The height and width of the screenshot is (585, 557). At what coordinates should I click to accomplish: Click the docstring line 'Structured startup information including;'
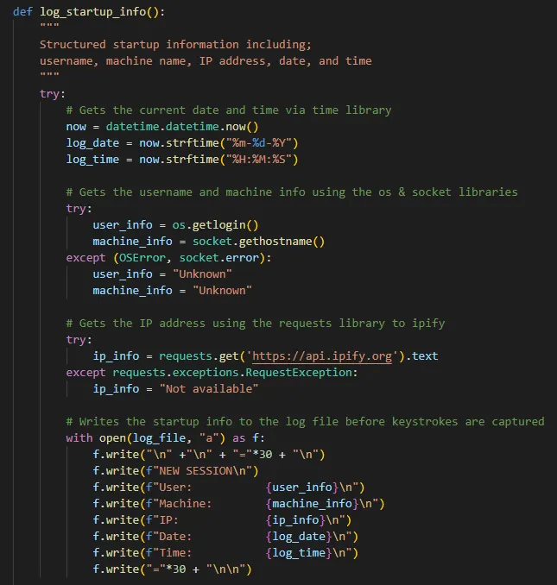(175, 45)
